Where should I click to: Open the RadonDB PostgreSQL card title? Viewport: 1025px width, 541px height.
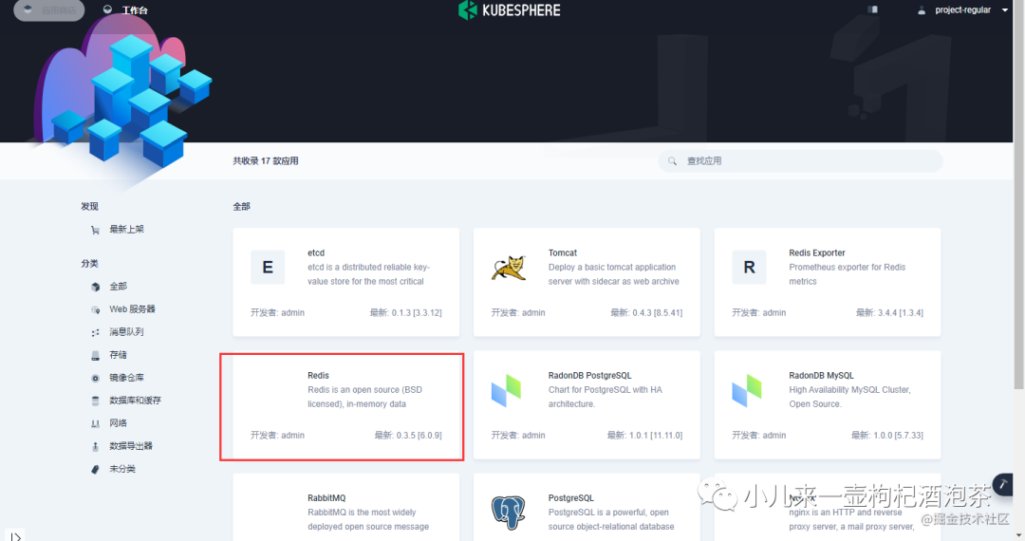click(x=589, y=375)
